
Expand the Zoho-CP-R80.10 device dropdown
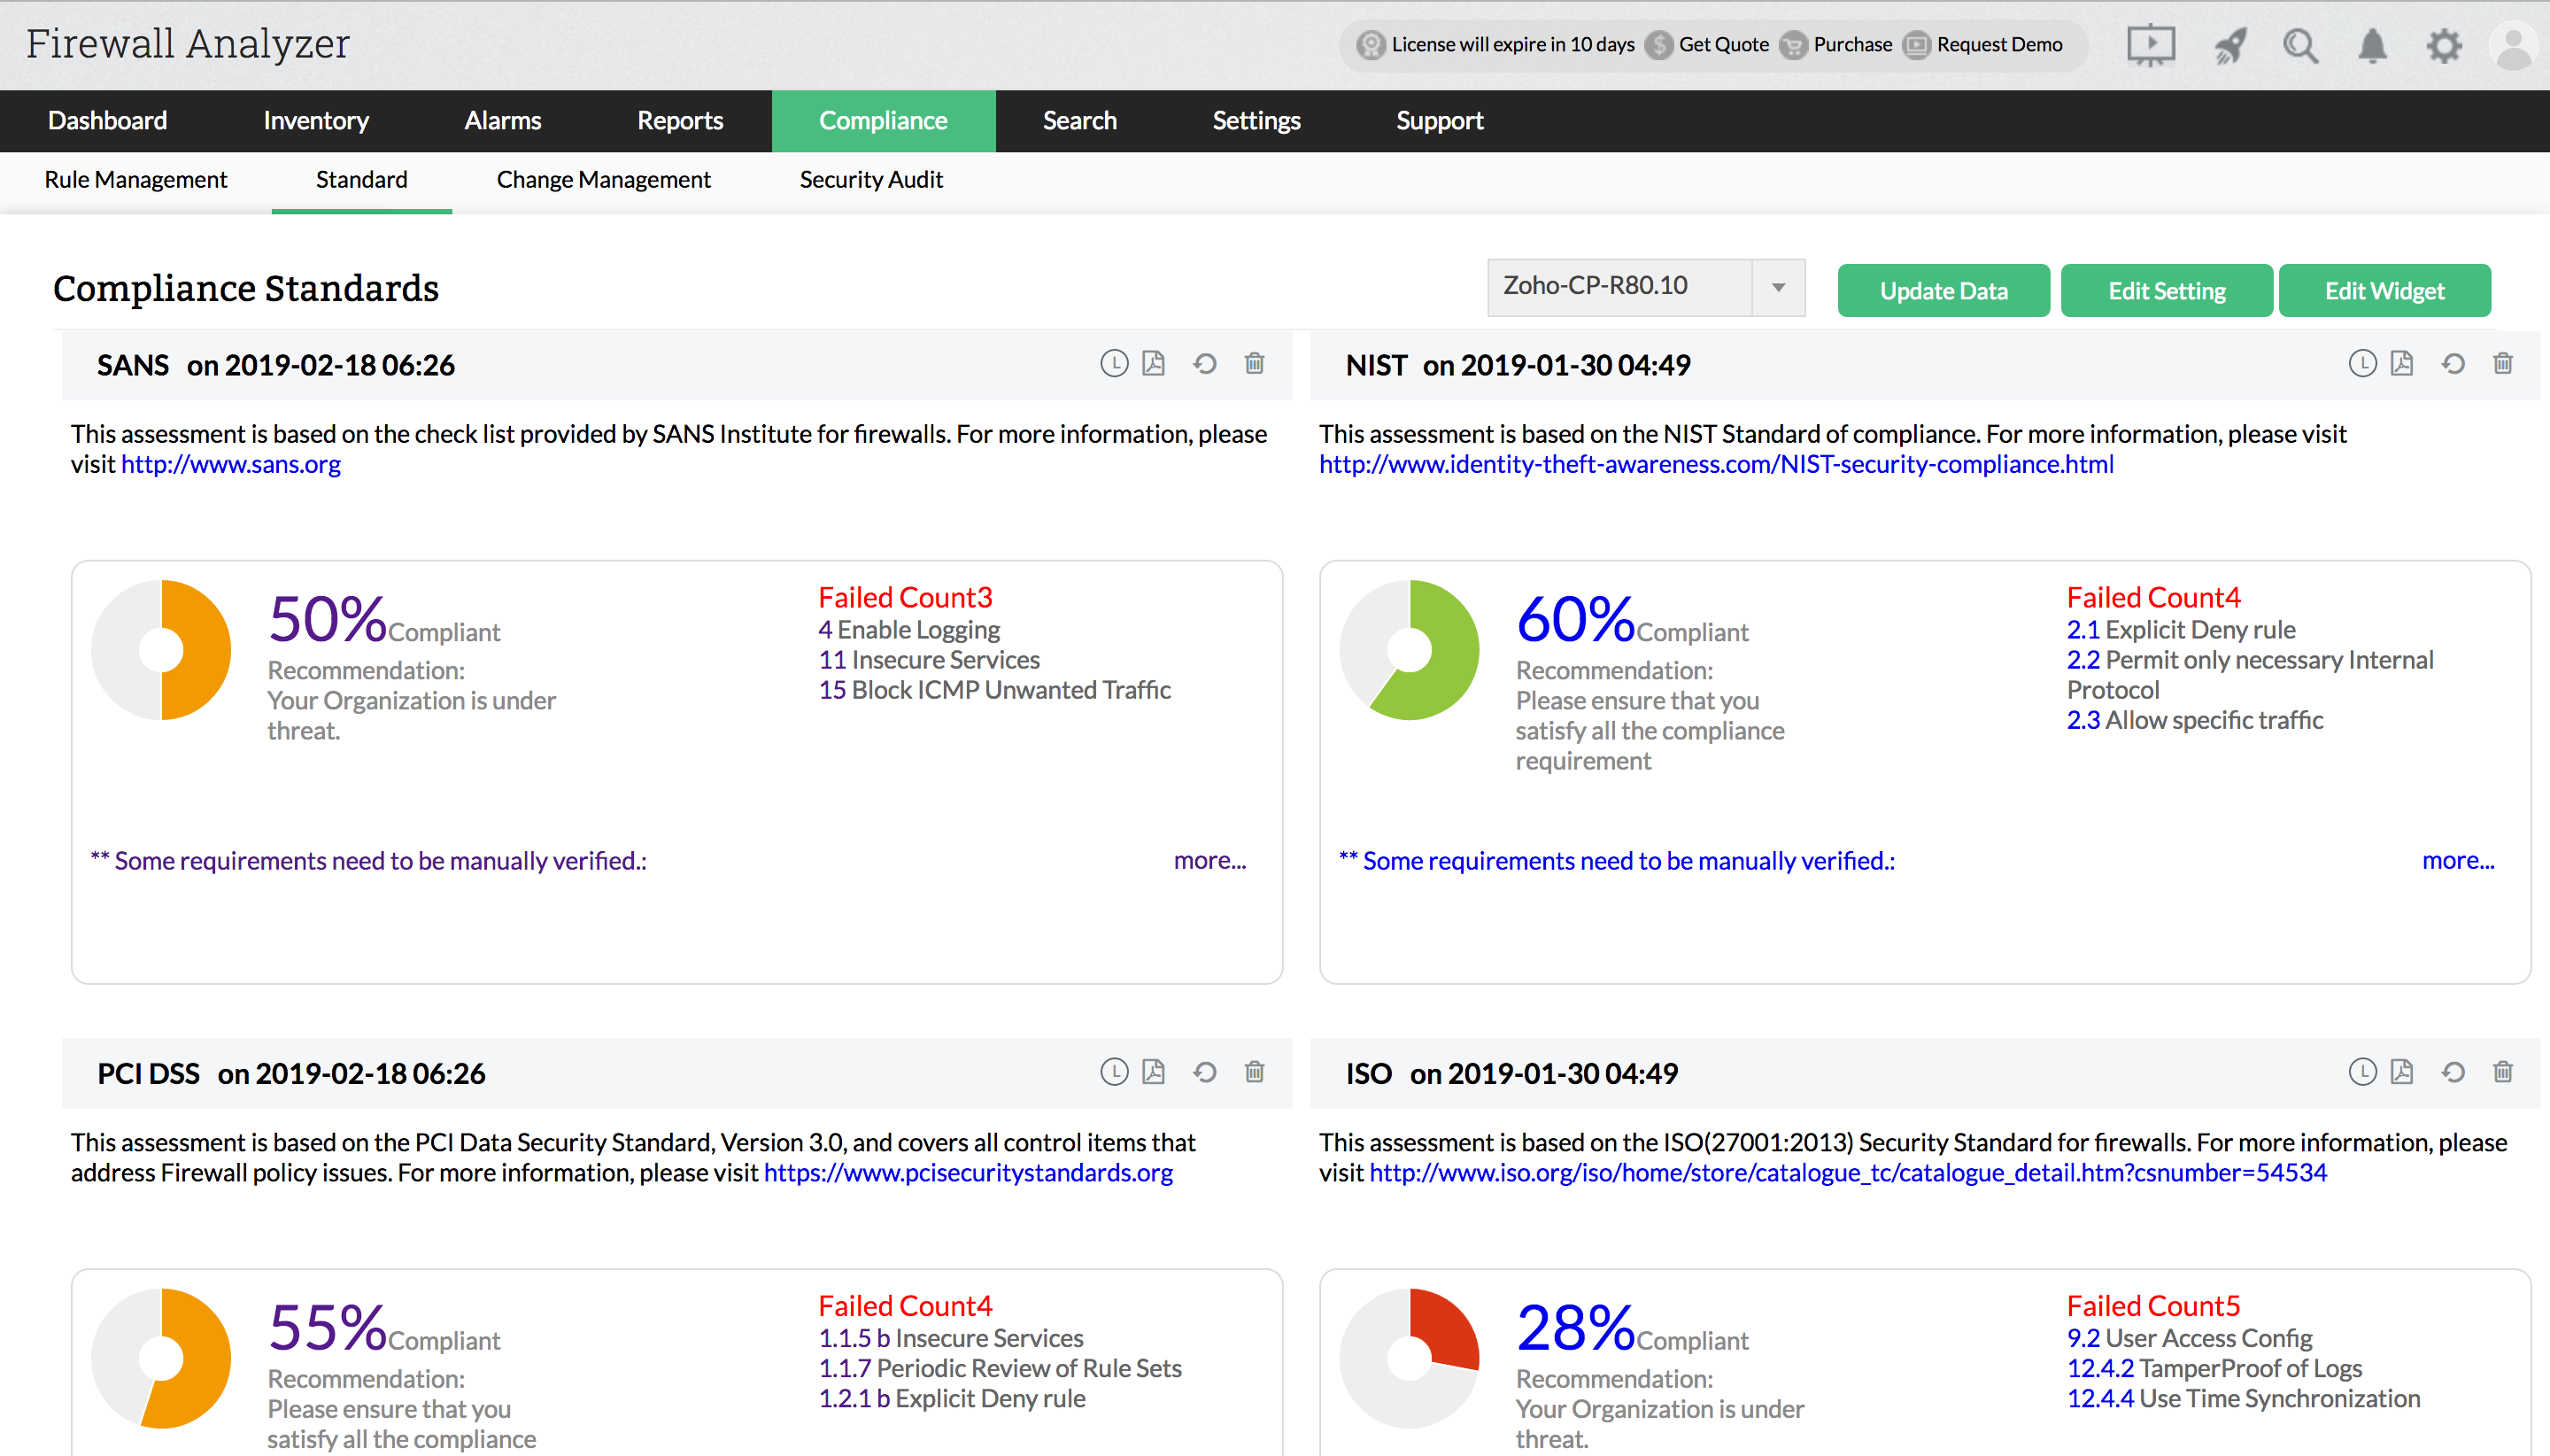(x=1777, y=288)
